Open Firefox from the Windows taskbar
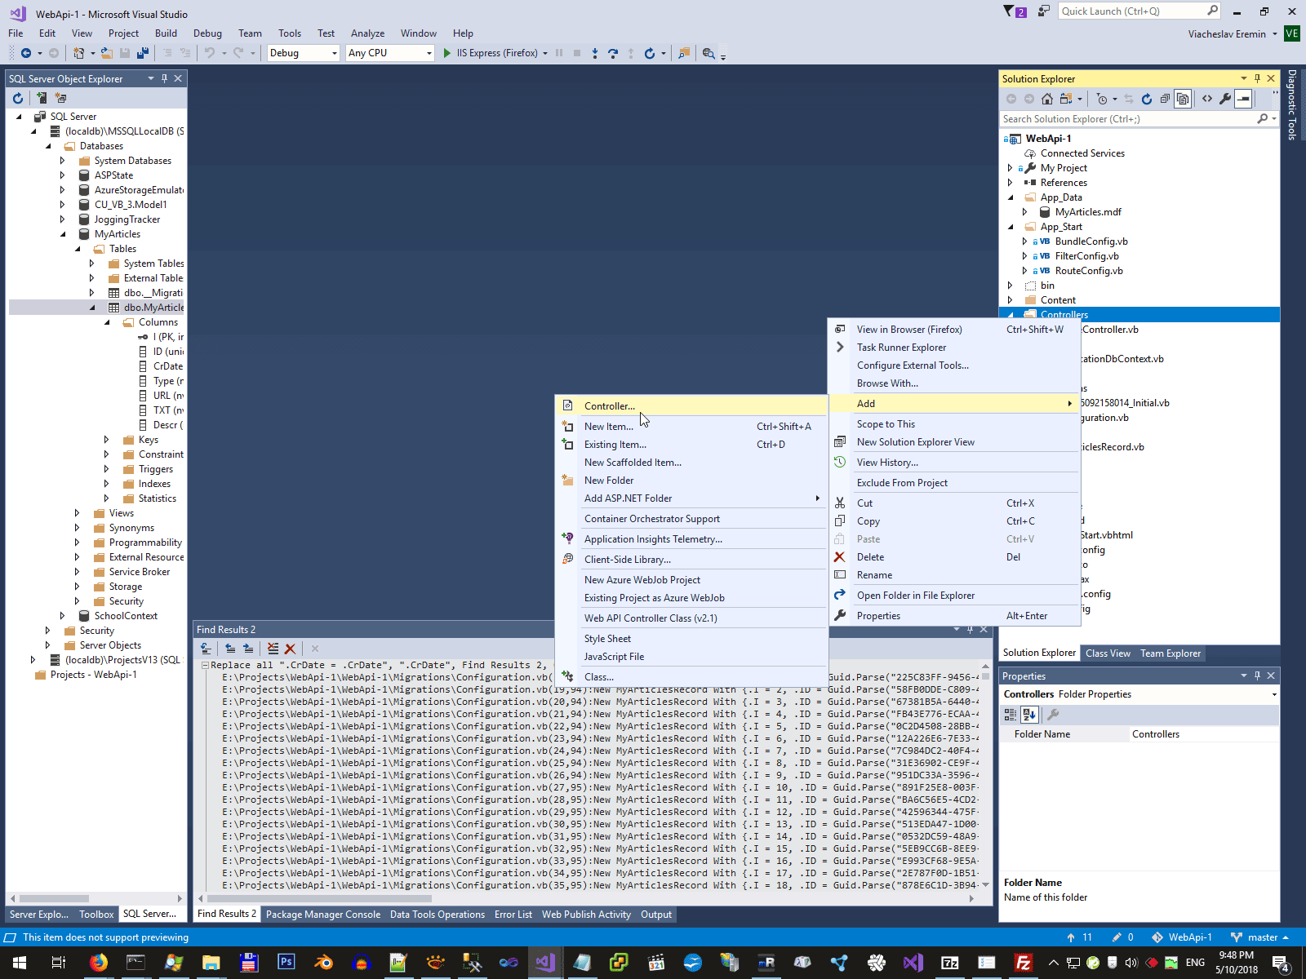1306x979 pixels. pos(99,963)
